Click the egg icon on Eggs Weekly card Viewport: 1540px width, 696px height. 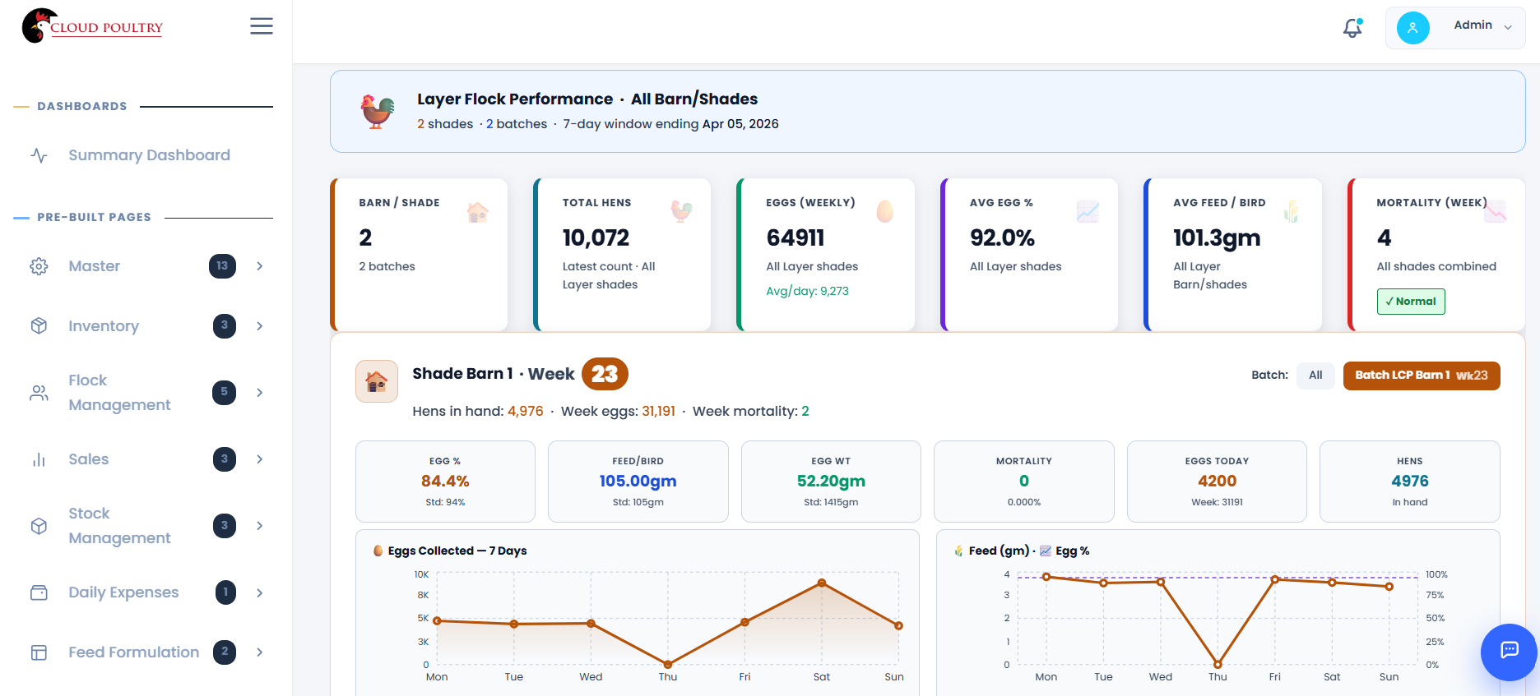point(884,212)
